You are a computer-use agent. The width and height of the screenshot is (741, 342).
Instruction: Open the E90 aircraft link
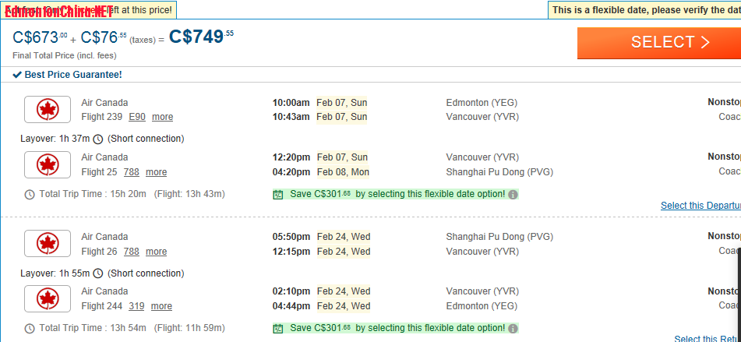click(x=137, y=117)
